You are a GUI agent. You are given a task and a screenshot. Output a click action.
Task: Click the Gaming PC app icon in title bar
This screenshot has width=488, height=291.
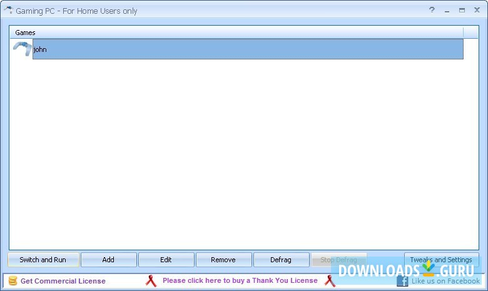pos(8,10)
